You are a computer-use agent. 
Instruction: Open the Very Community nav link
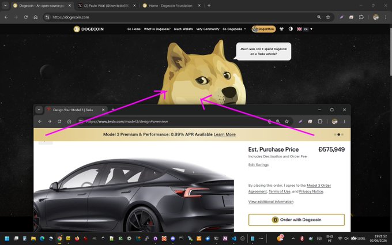click(208, 29)
